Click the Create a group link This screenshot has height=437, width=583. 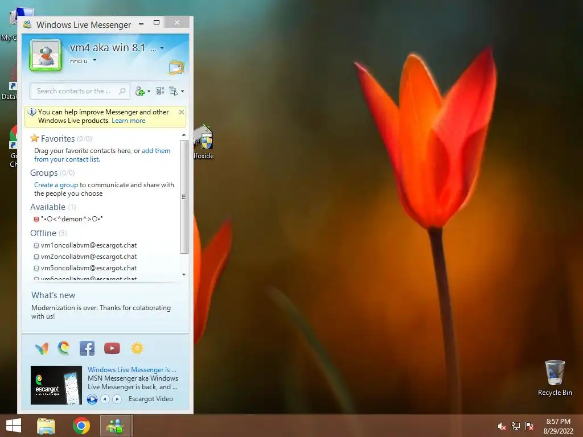pos(56,185)
